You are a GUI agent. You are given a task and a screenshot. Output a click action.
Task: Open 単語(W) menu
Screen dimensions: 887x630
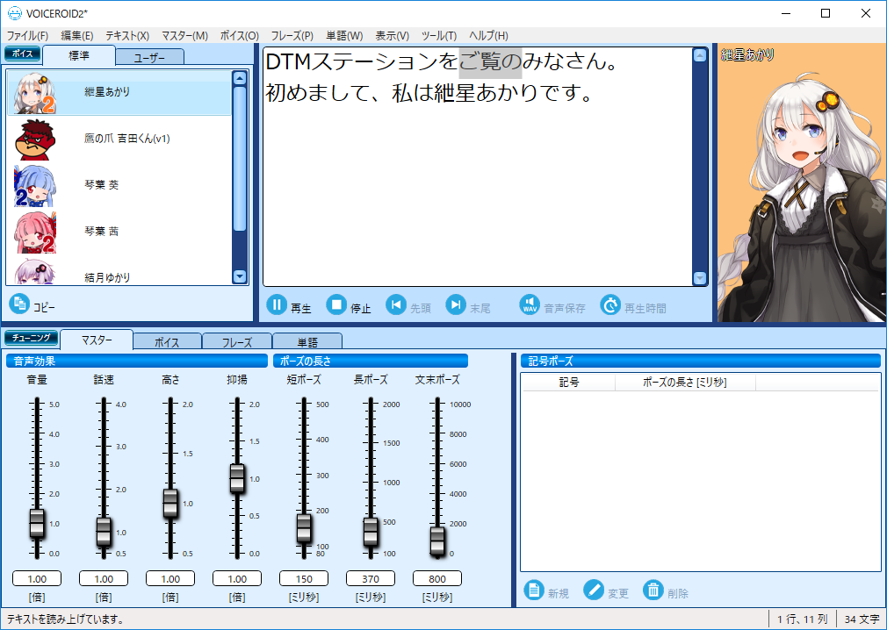coord(344,36)
